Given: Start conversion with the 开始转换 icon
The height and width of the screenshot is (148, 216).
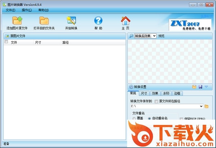Looking at the screenshot, I should click(71, 21).
